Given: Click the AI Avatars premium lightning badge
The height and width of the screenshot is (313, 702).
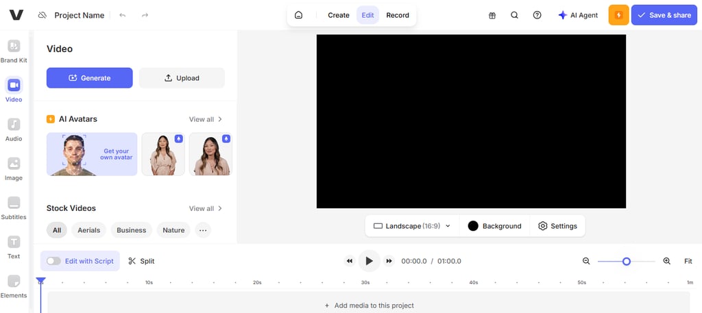Looking at the screenshot, I should (51, 119).
